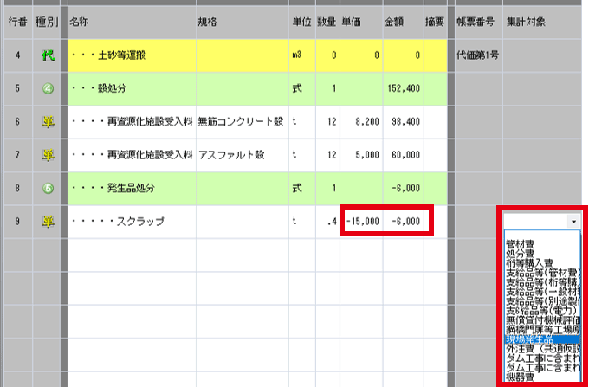Click the green level 4 icon in row 5
This screenshot has width=589, height=387.
pyautogui.click(x=47, y=88)
